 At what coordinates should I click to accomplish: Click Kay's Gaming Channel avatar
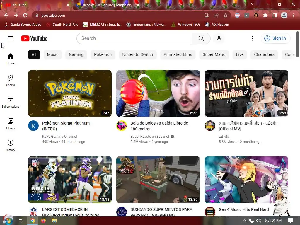point(33,126)
